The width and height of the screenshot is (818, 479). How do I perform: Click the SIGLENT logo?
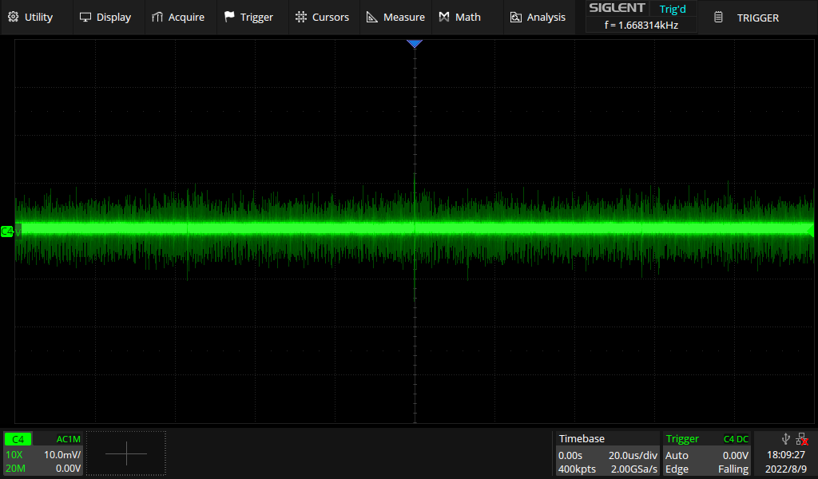pos(617,8)
